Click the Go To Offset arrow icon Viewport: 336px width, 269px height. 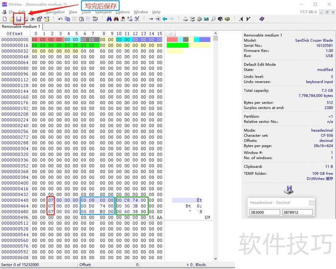point(151,19)
